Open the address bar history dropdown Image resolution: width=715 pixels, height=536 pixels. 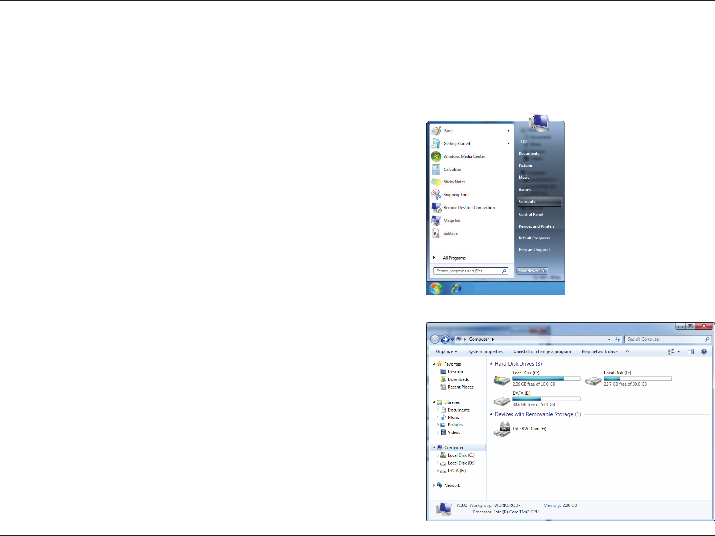coord(609,339)
